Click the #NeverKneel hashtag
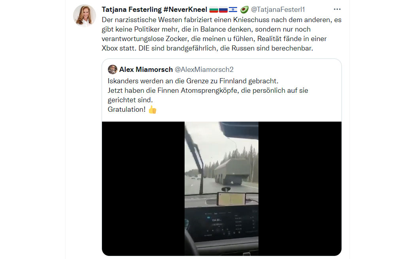This screenshot has width=415, height=259. point(185,9)
